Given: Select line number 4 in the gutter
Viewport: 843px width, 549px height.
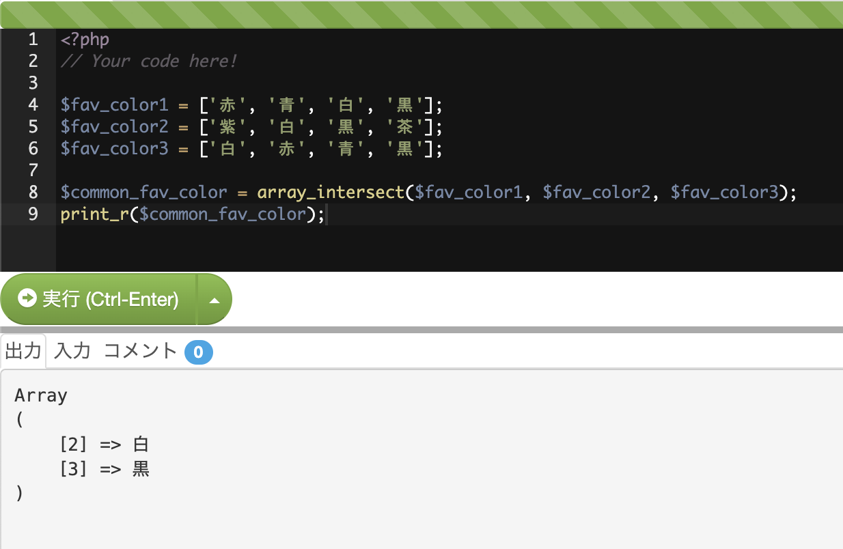Looking at the screenshot, I should 33,105.
